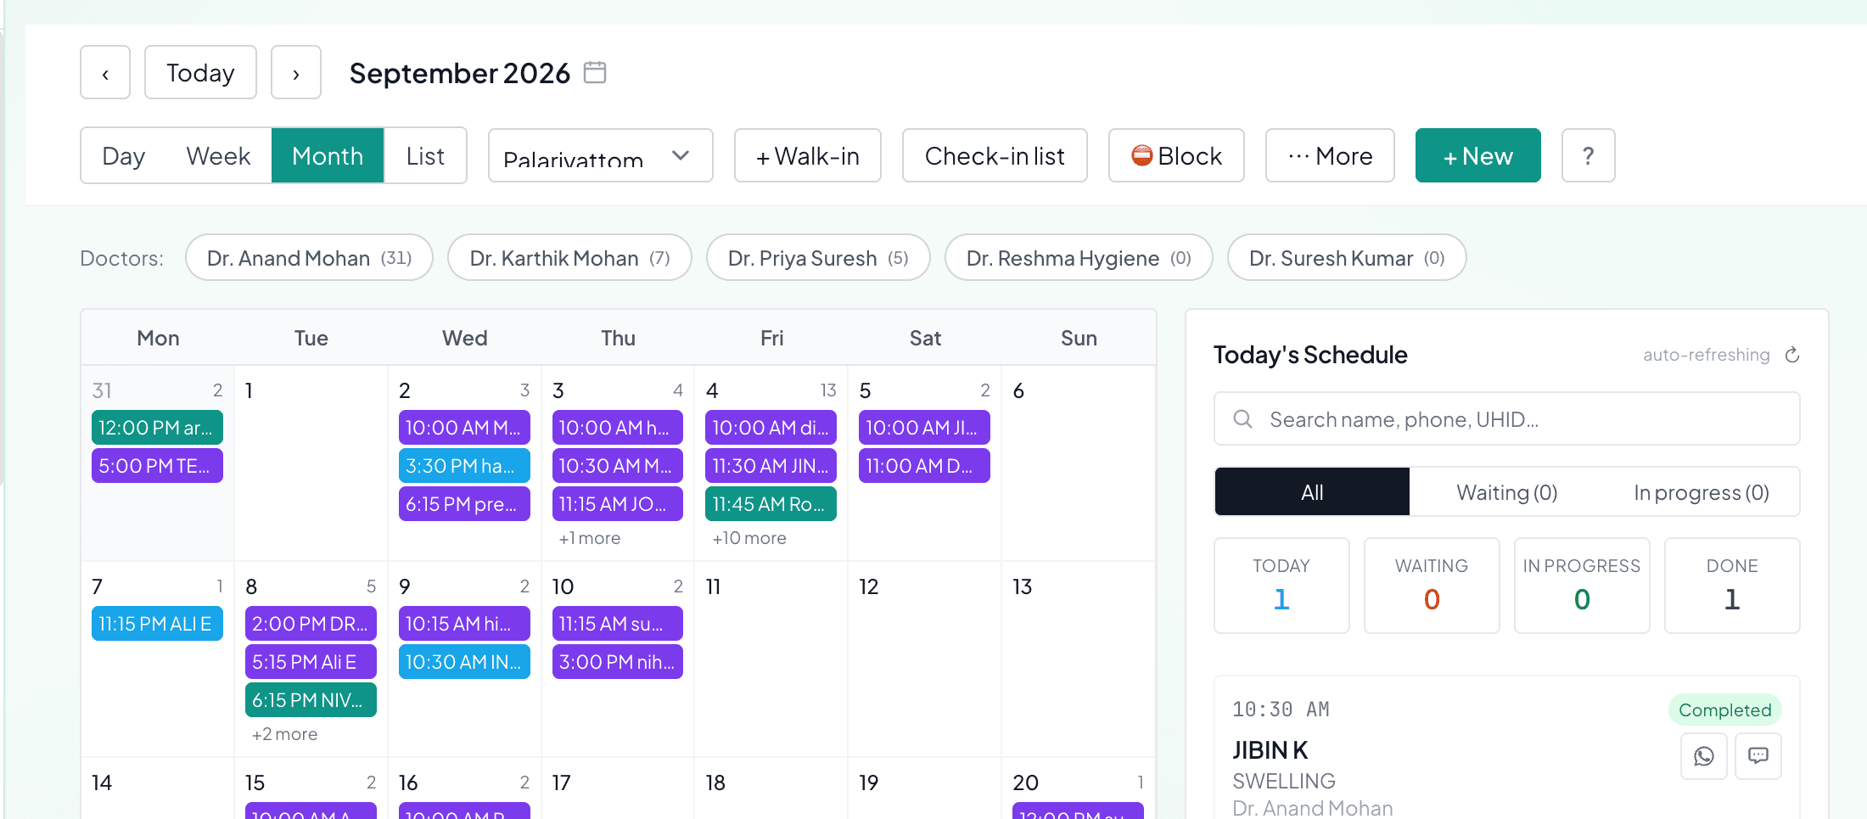Image resolution: width=1867 pixels, height=819 pixels.
Task: Add a Walk-in appointment
Action: pos(808,156)
